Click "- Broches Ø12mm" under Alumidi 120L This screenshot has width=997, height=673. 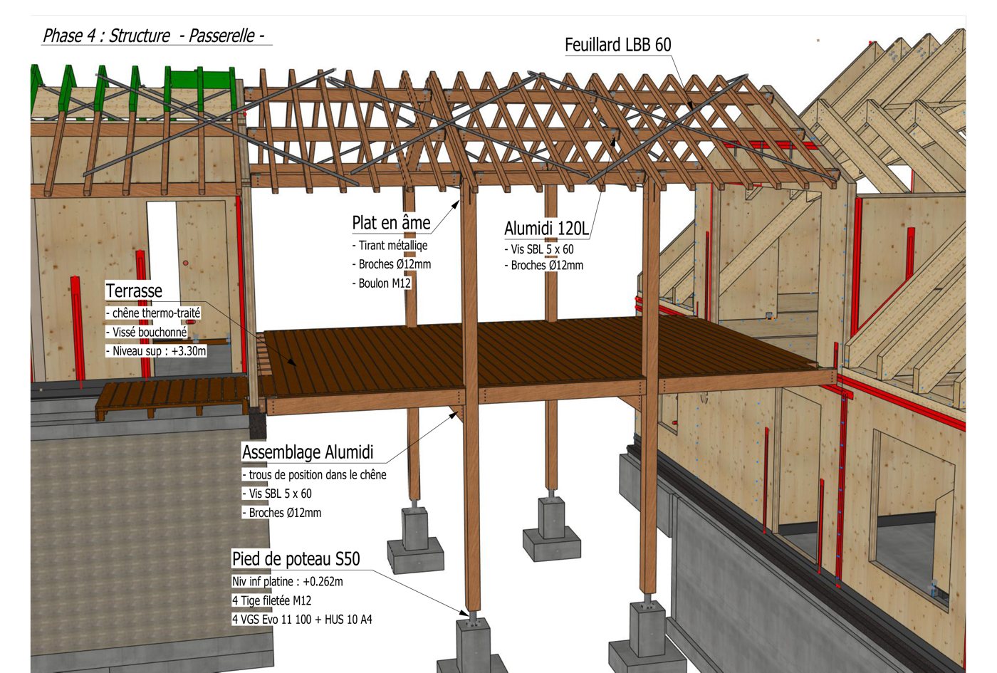tap(544, 266)
